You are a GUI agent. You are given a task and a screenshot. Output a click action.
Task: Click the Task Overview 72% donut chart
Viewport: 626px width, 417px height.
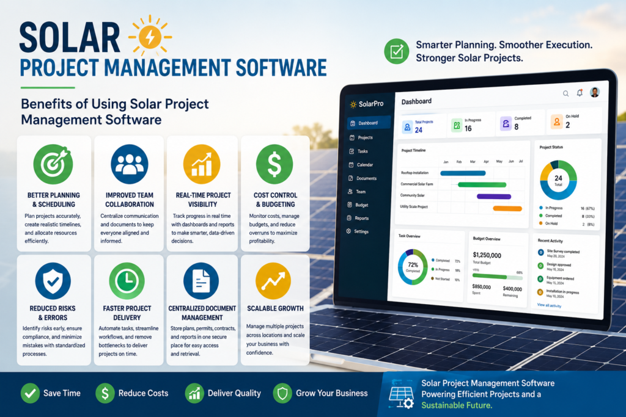point(413,267)
